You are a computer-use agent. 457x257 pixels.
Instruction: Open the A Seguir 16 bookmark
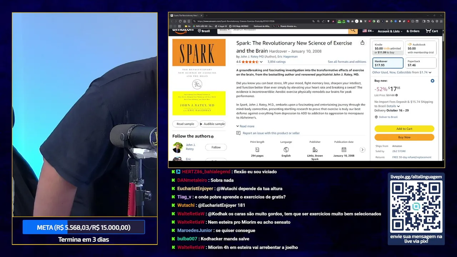221,26
